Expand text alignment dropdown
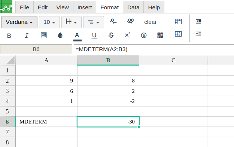The height and width of the screenshot is (147, 234). [94, 22]
